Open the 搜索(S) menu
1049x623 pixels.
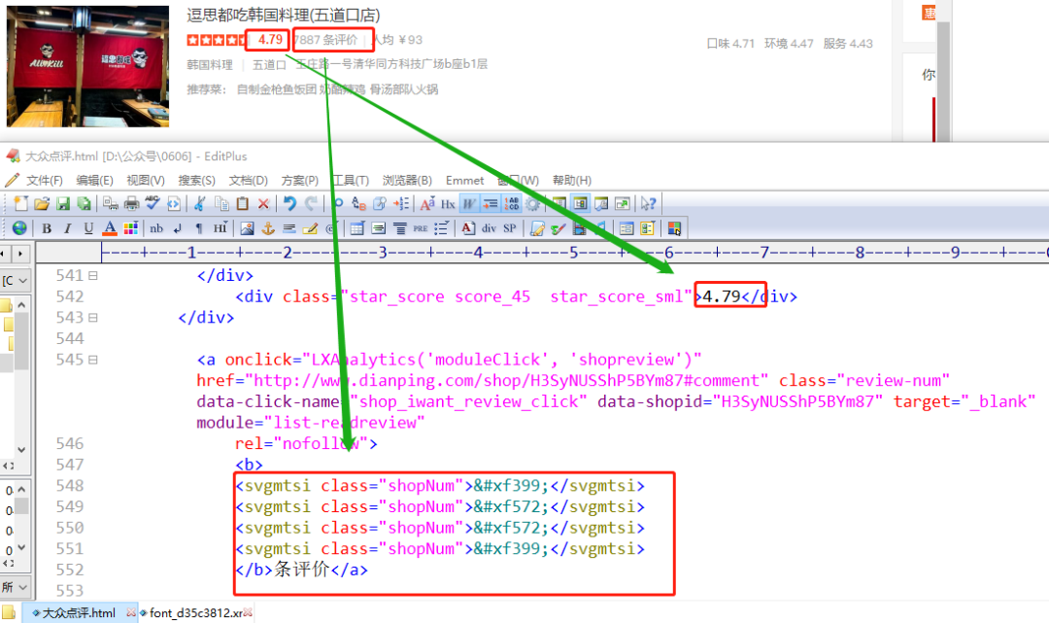[x=196, y=181]
